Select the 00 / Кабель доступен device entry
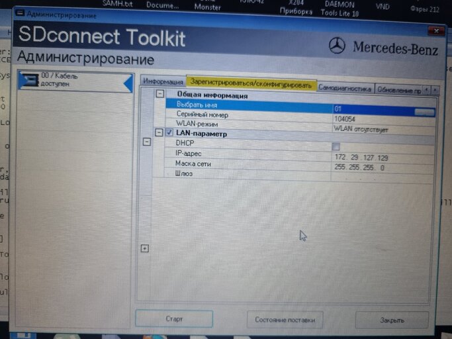 (x=75, y=81)
